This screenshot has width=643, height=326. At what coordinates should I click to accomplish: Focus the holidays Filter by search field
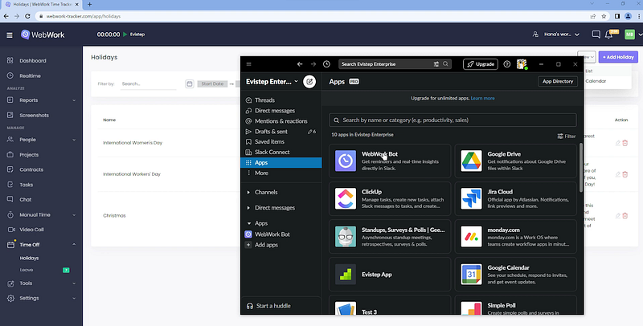pos(148,84)
